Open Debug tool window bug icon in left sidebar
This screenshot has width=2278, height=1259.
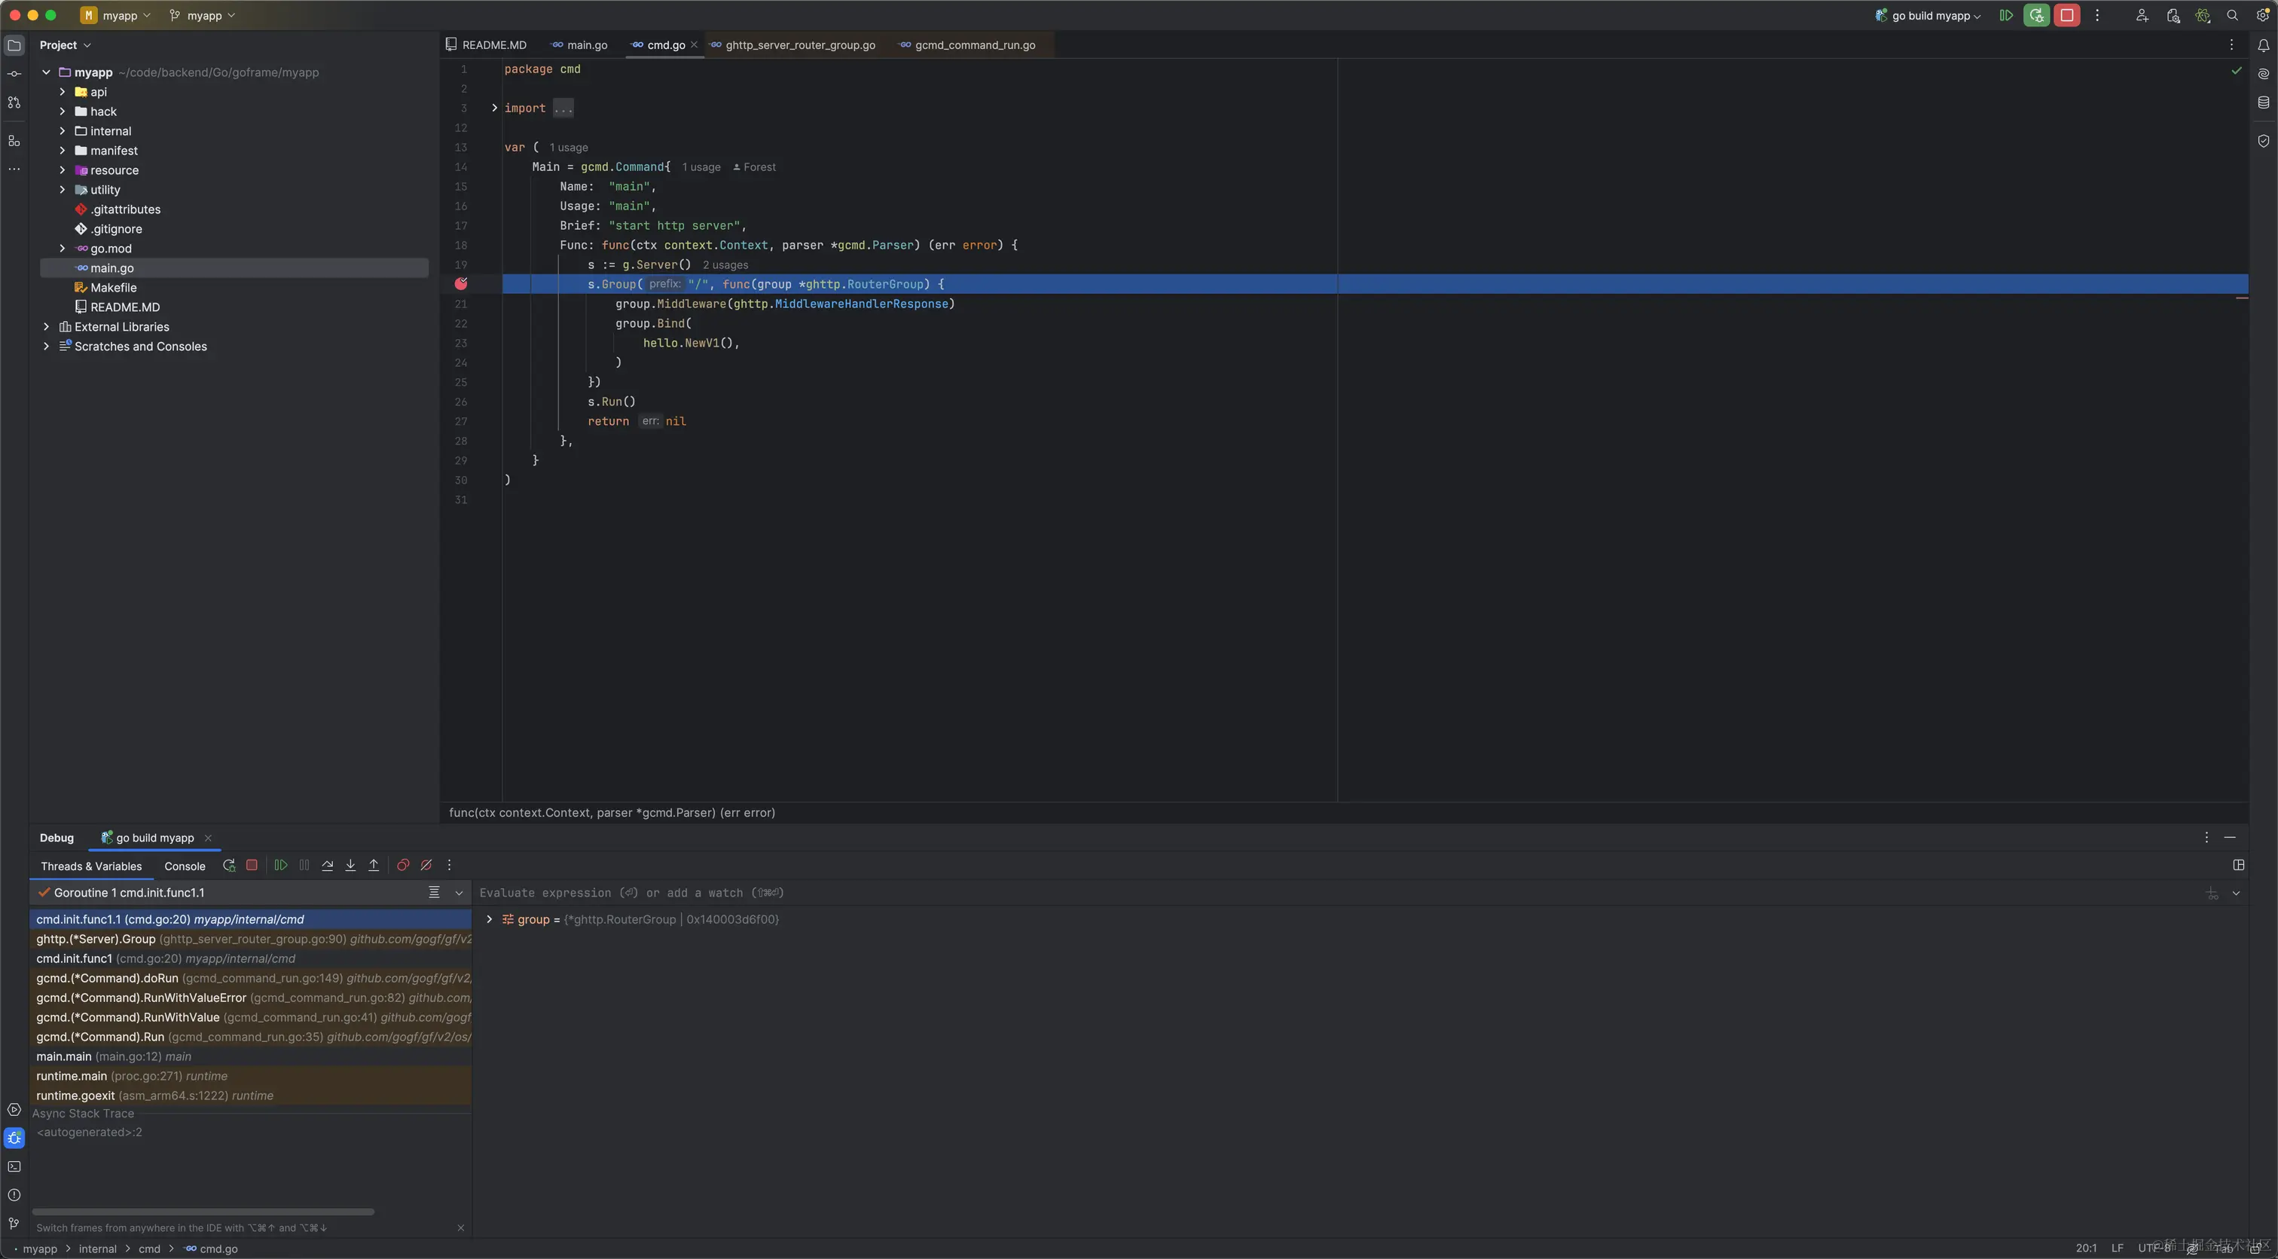(14, 1138)
